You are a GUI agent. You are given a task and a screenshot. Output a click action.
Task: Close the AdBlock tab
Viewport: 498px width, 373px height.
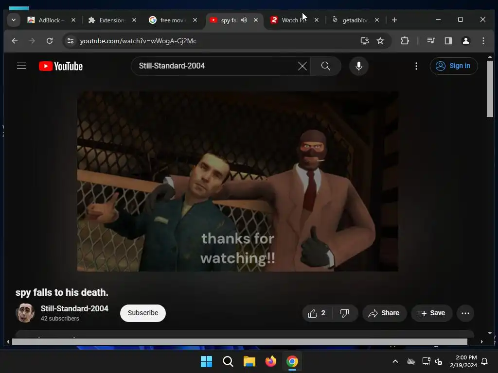(73, 20)
